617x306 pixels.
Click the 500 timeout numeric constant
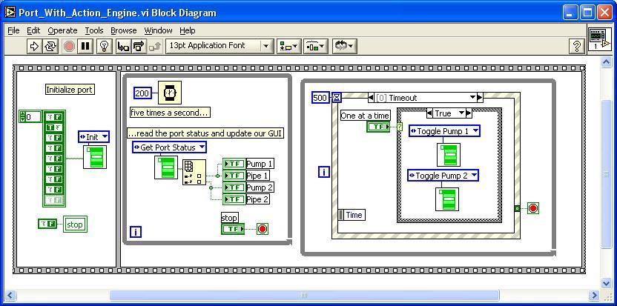point(320,98)
